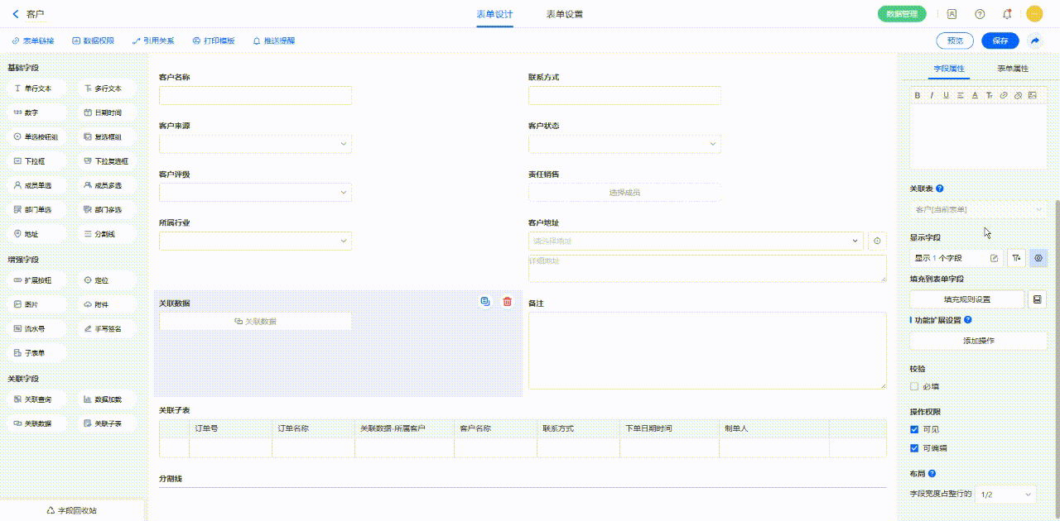The image size is (1060, 521).
Task: Click the 预览 button
Action: pos(955,41)
